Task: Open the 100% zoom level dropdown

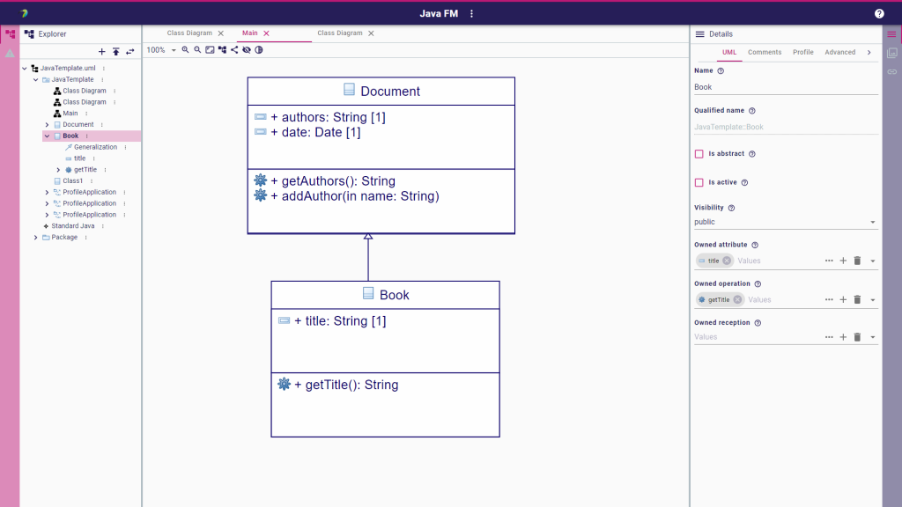Action: (x=161, y=50)
